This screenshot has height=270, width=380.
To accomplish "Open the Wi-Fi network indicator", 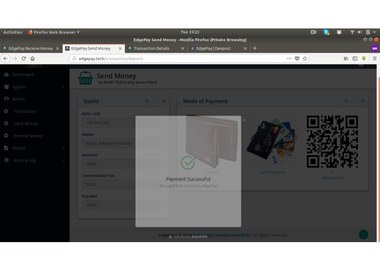I will pyautogui.click(x=352, y=32).
